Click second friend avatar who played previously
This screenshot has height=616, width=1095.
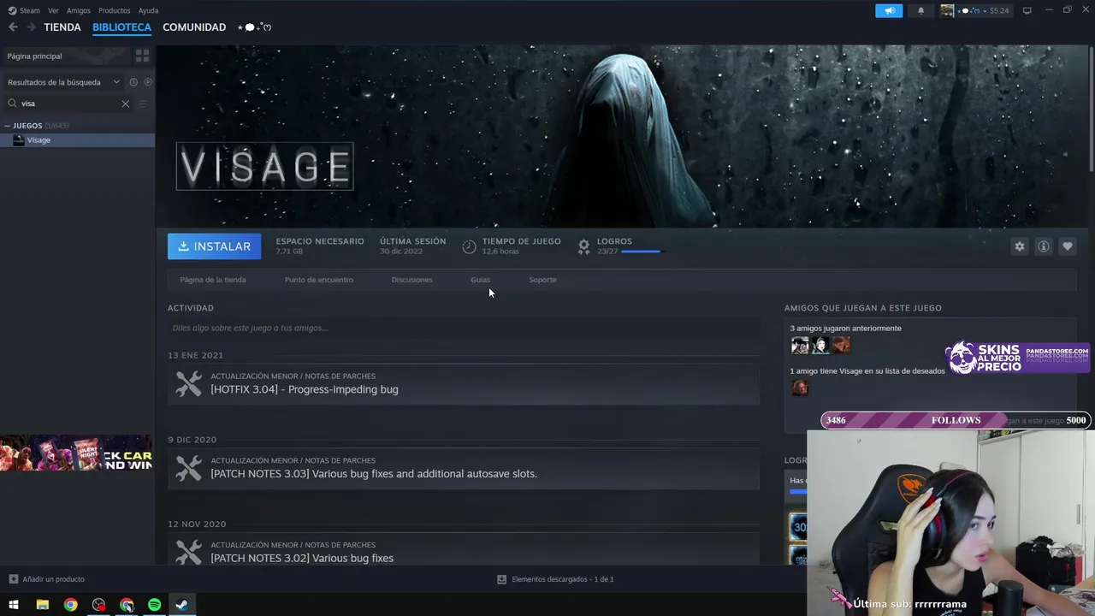coord(820,345)
